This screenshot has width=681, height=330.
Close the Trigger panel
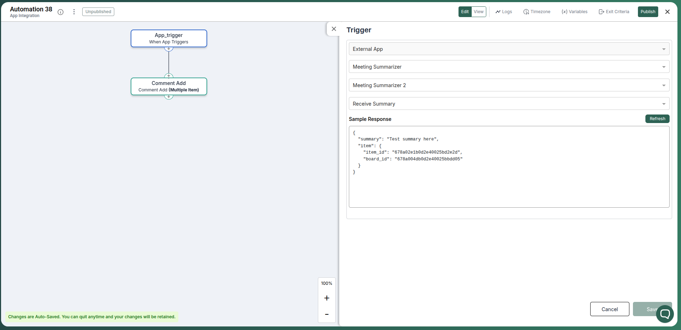(x=334, y=29)
